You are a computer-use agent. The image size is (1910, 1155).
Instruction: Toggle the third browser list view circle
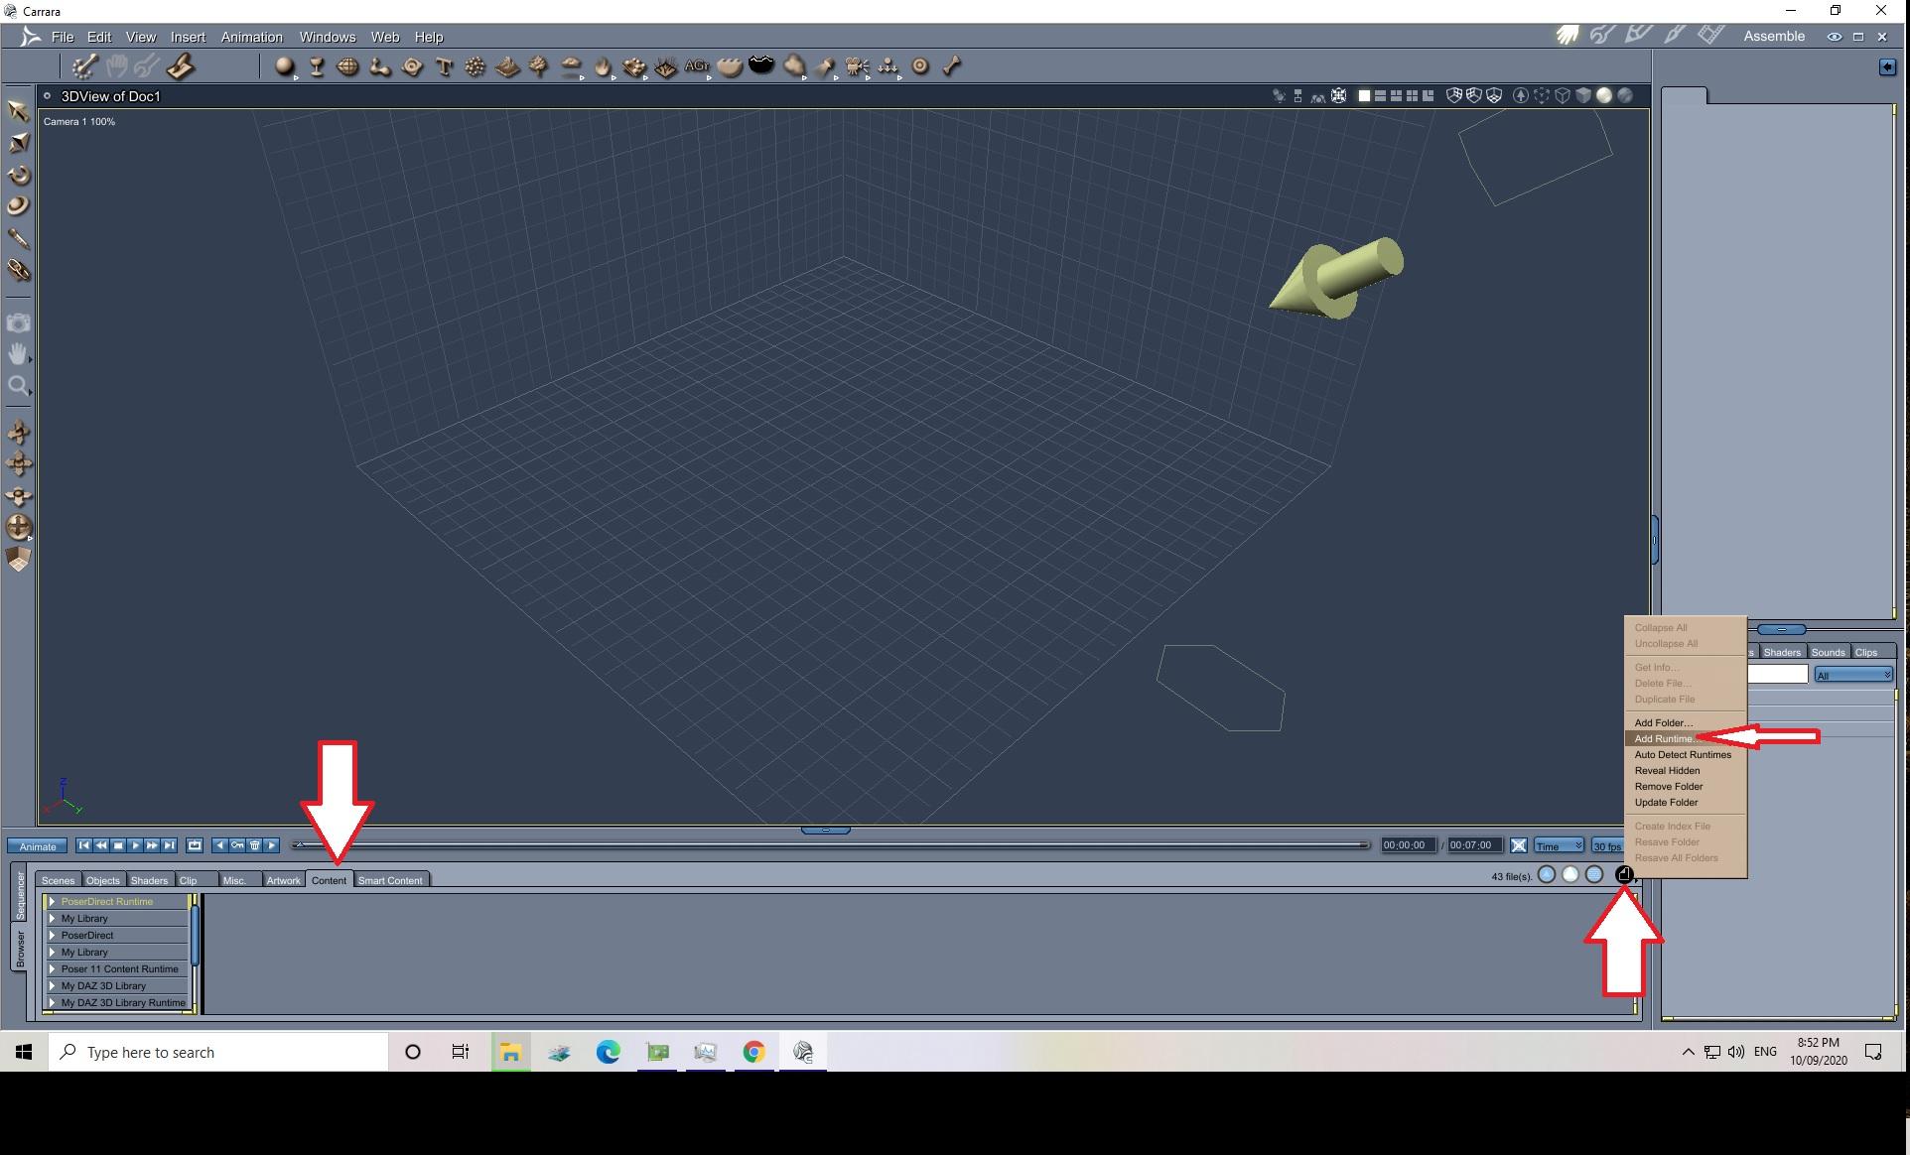pos(1594,874)
